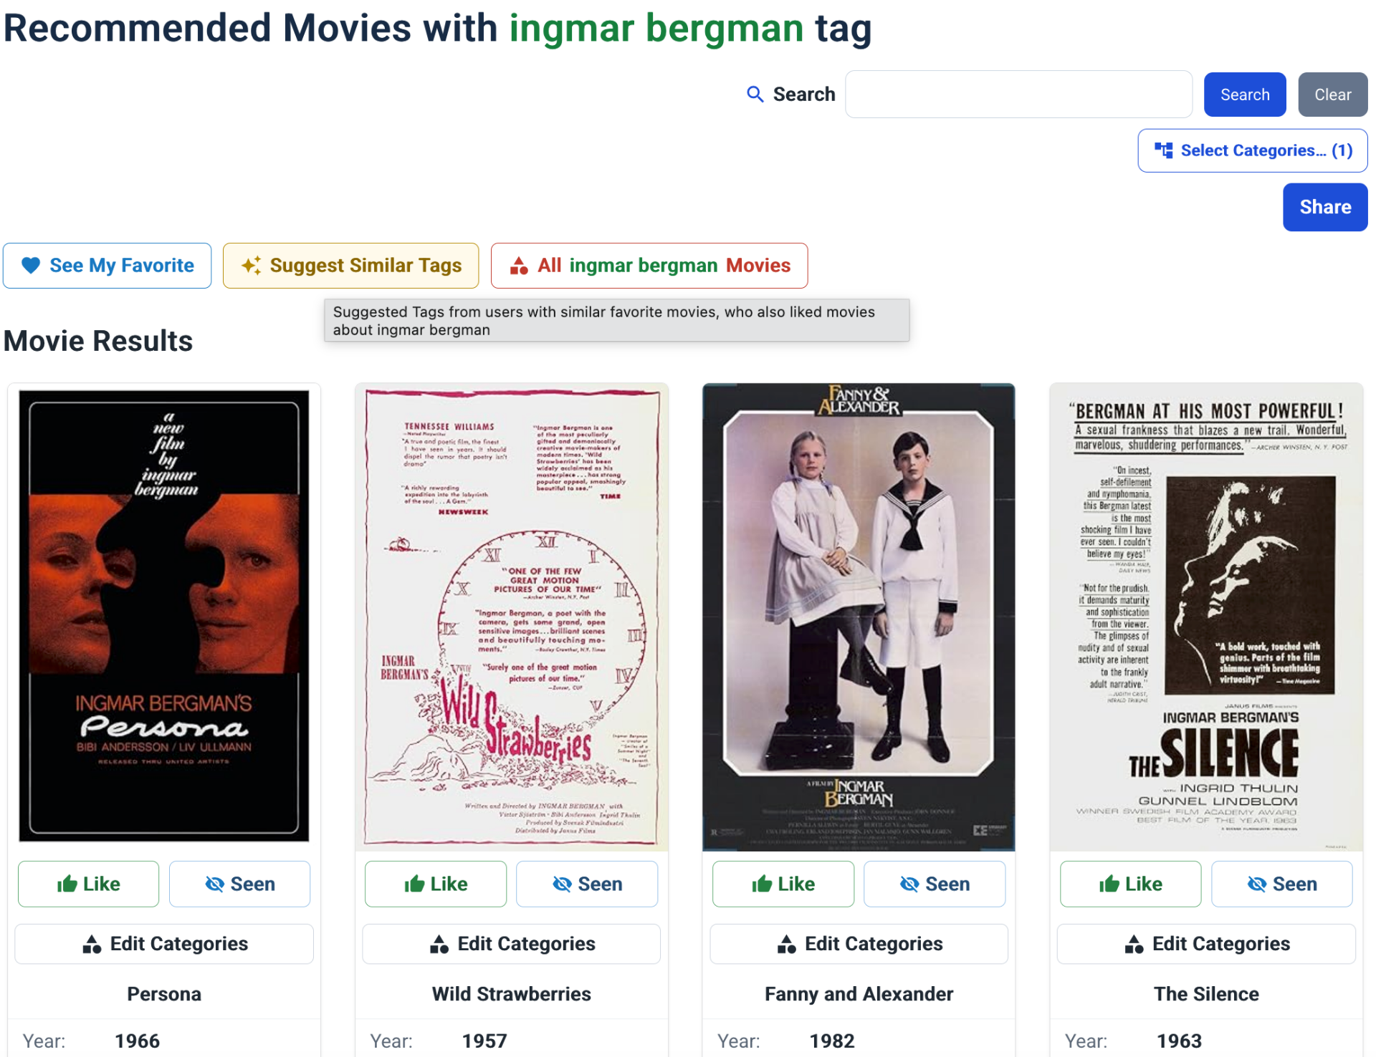Click the magnifier icon beside the Search label
1376x1057 pixels.
(755, 94)
